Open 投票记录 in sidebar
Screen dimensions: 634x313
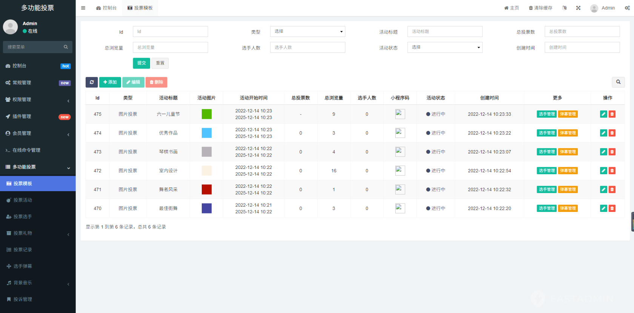click(x=38, y=250)
